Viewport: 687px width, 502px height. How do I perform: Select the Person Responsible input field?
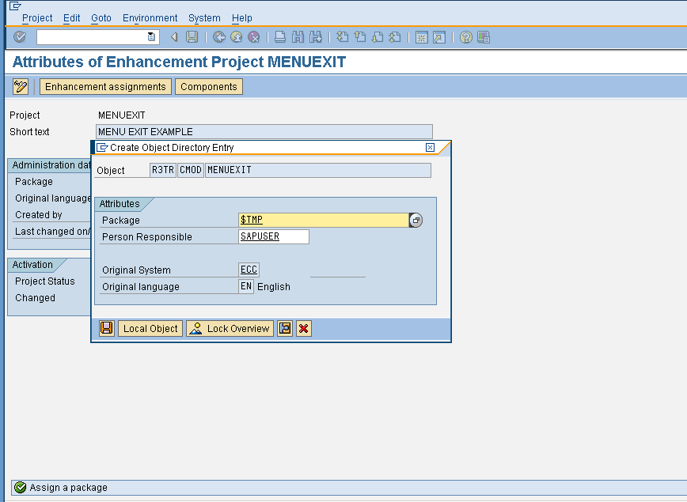[273, 236]
